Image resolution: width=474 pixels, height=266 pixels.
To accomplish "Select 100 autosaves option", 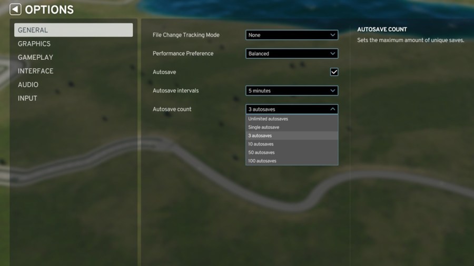I will (292, 161).
